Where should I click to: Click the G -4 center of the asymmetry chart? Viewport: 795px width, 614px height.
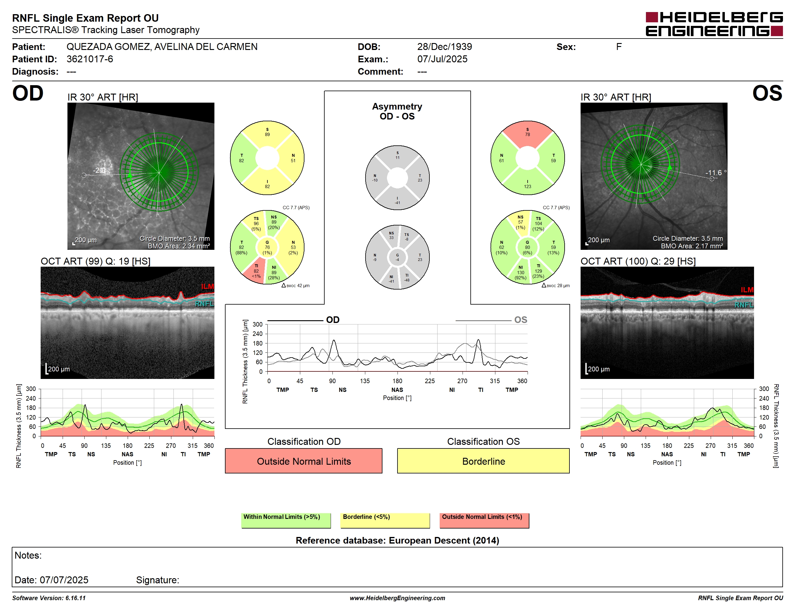point(397,257)
